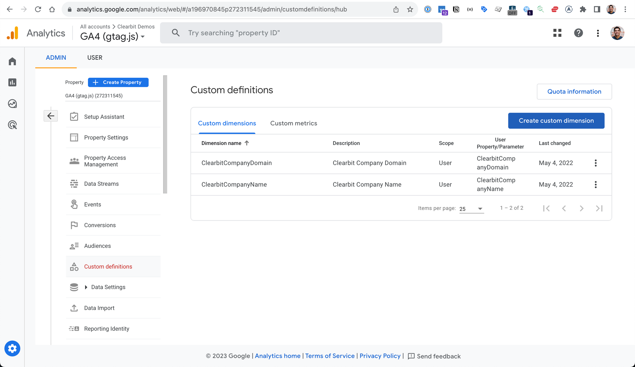Viewport: 635px width, 367px height.
Task: Open row menu for ClearbitCompanyDomain
Action: point(596,163)
